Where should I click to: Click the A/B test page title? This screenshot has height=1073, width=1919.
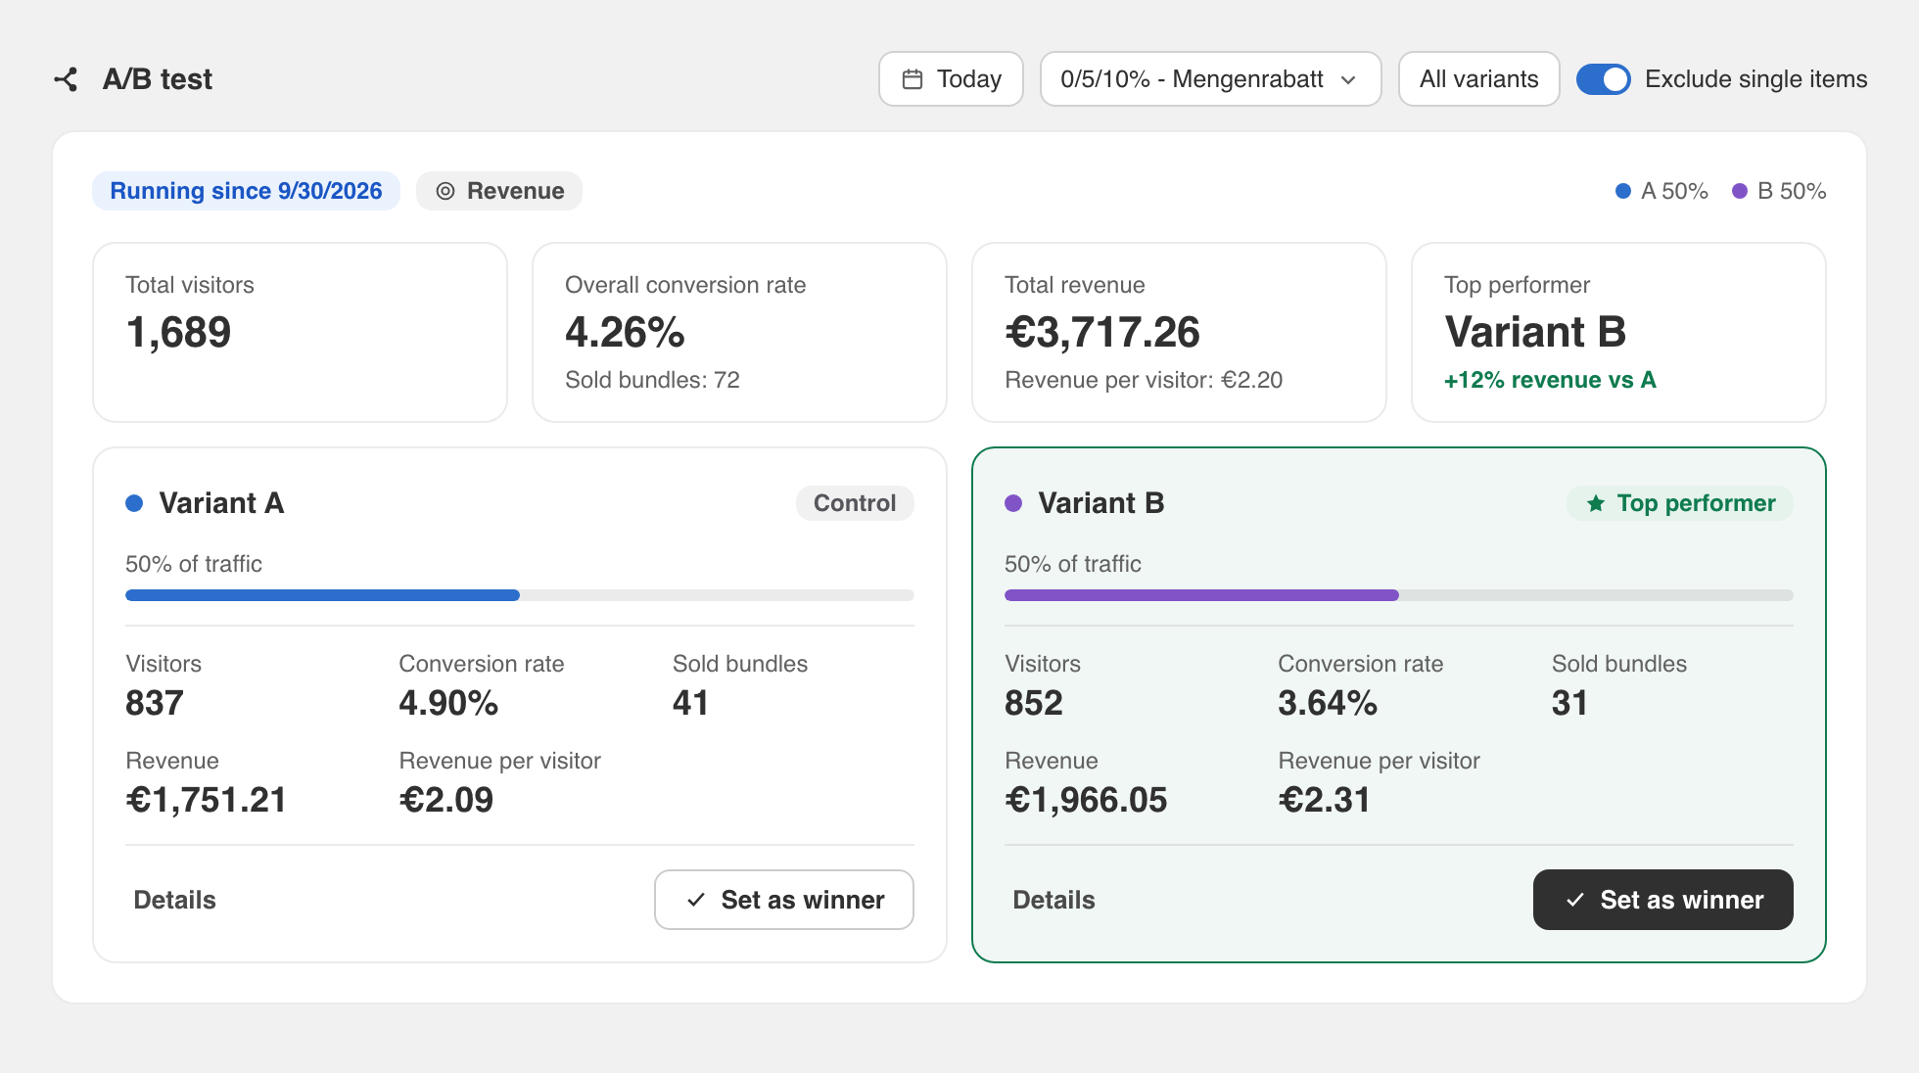(x=158, y=79)
